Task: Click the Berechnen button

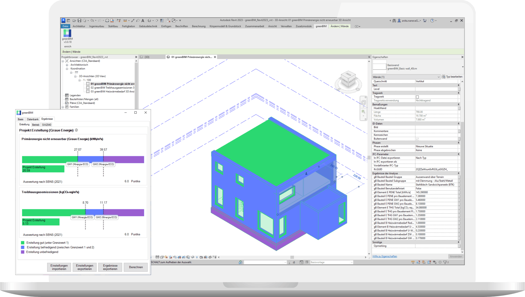Action: (x=136, y=267)
